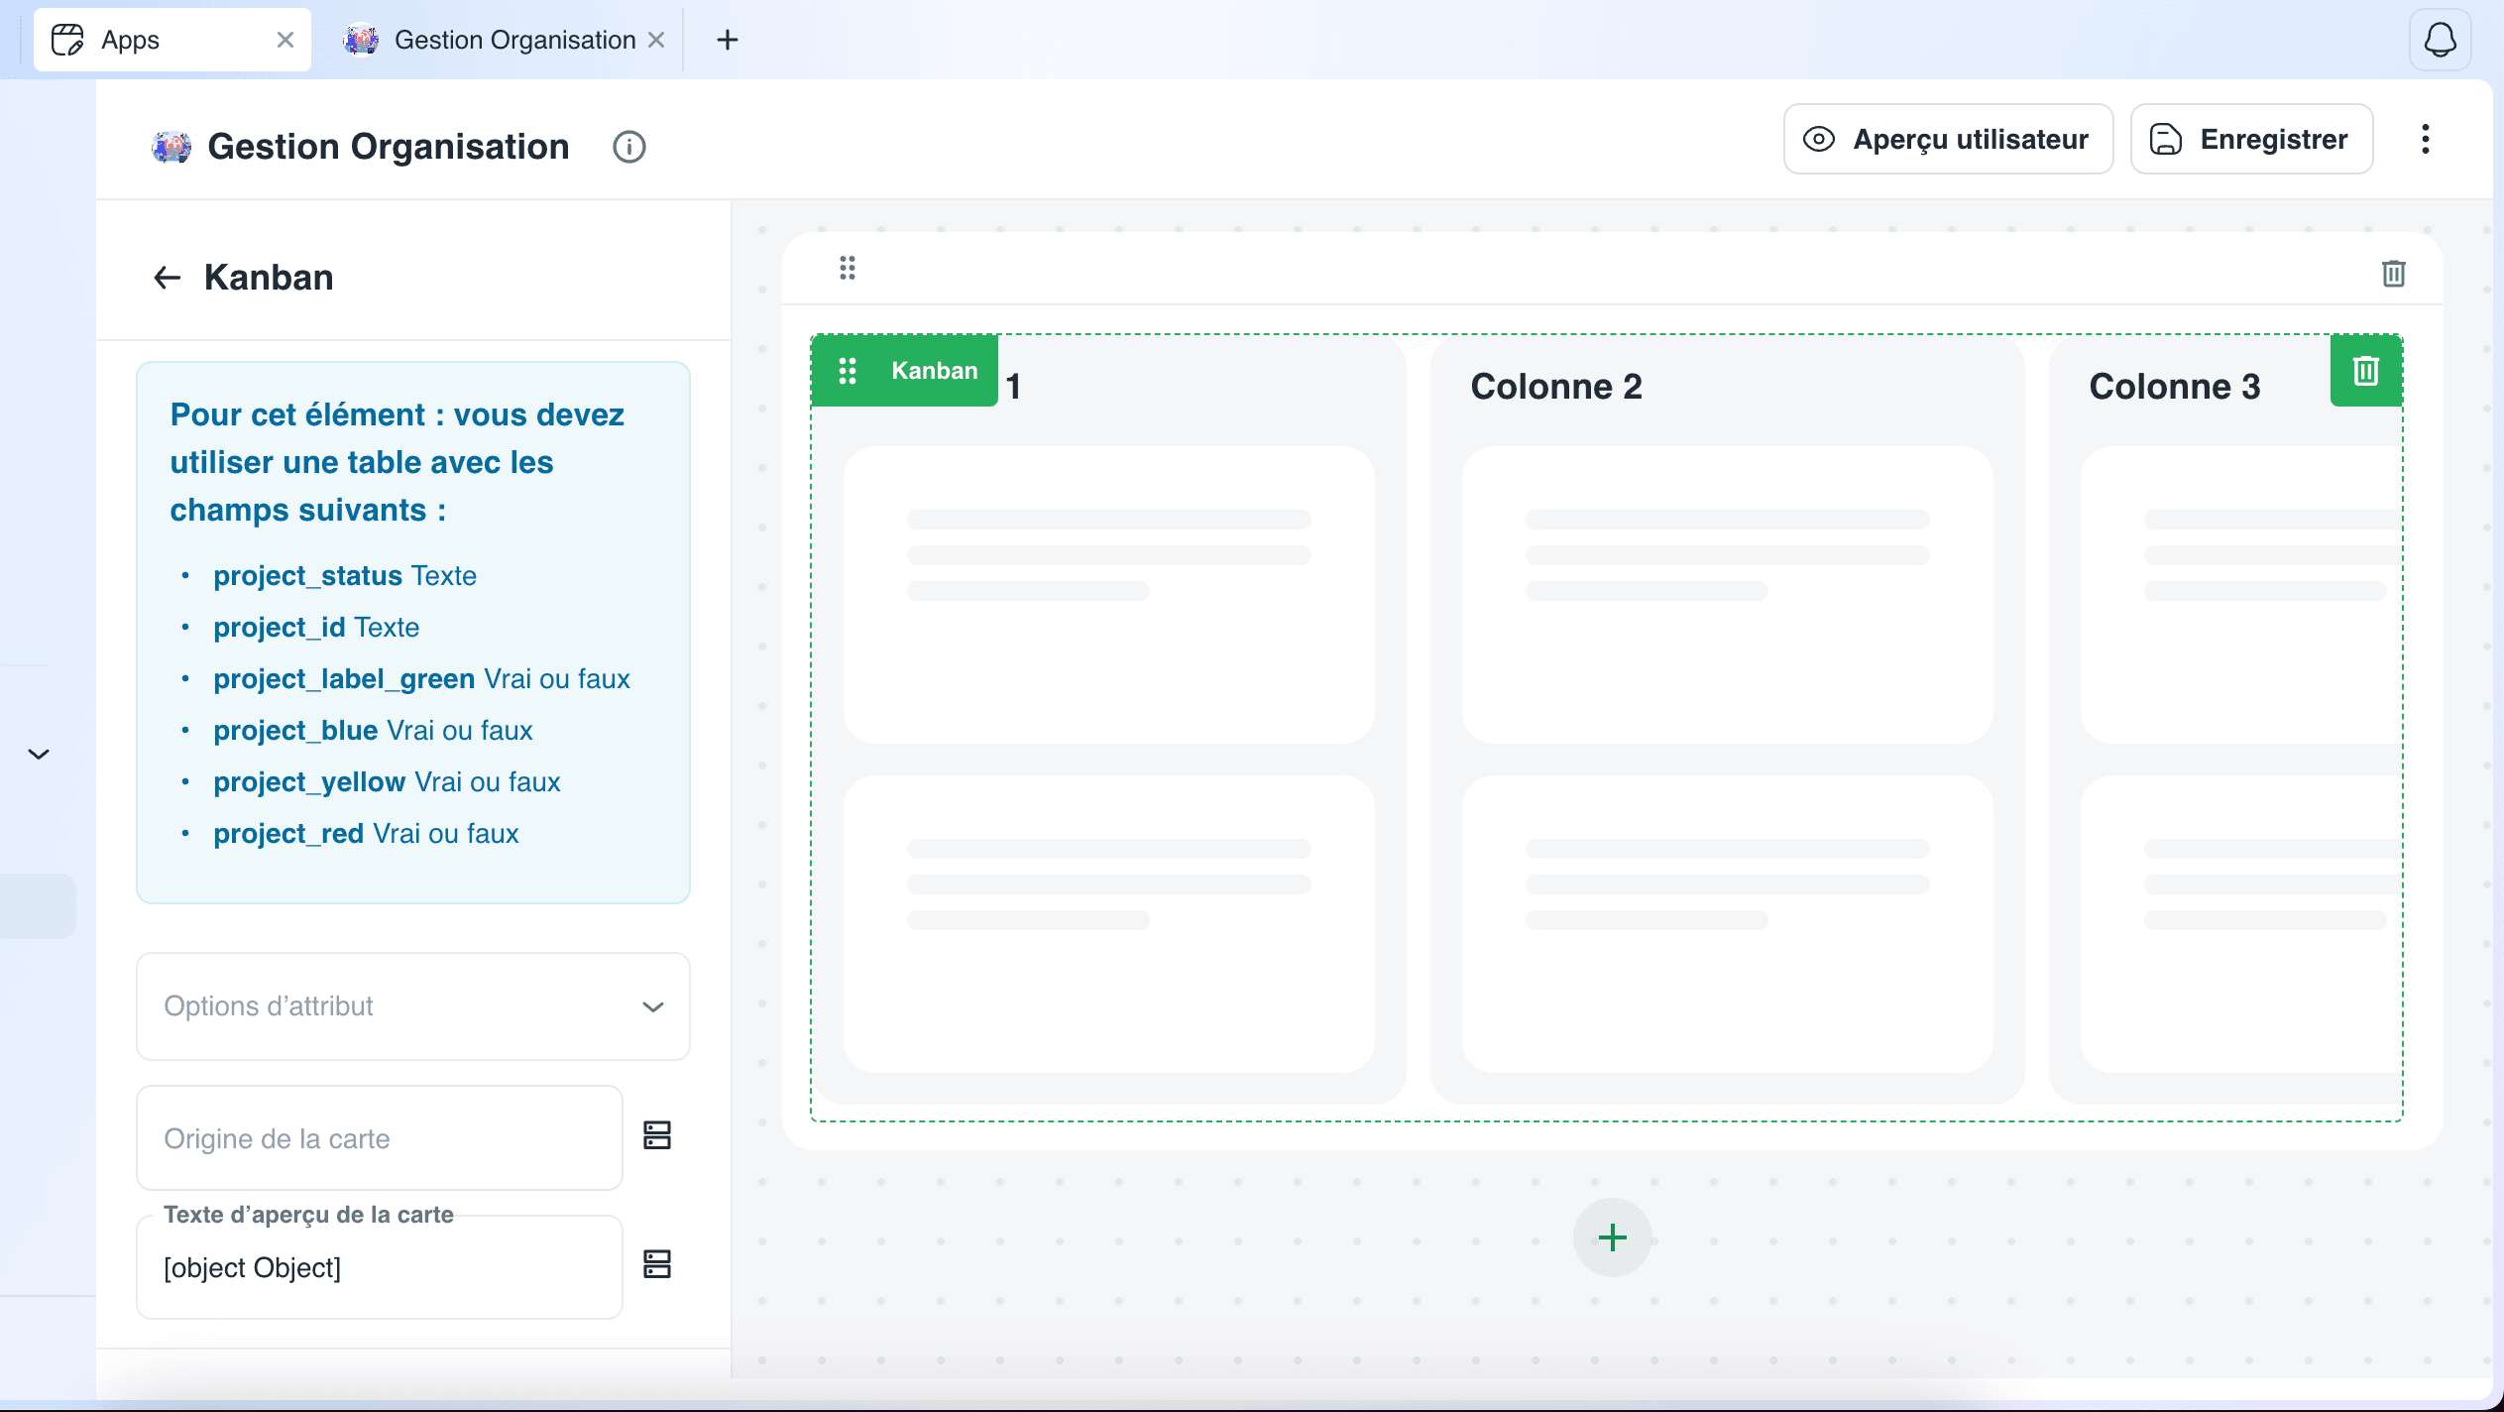This screenshot has height=1412, width=2504.
Task: Expand the Options d'attribut dropdown
Action: point(412,1006)
